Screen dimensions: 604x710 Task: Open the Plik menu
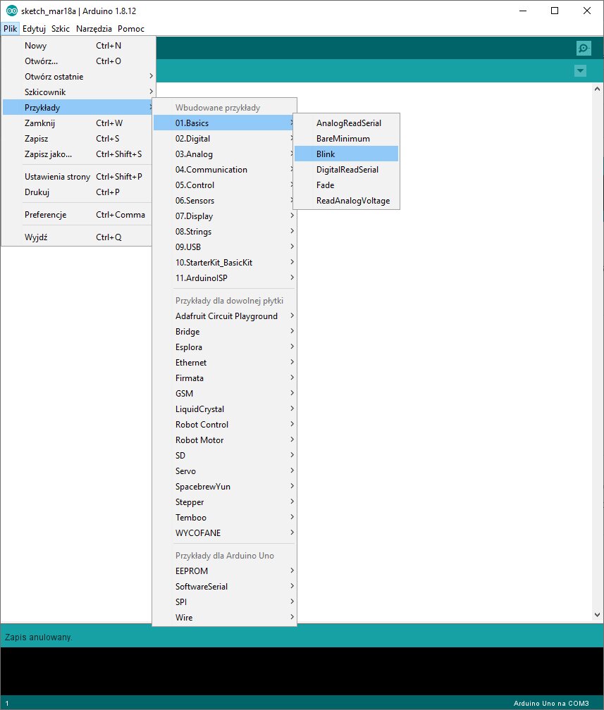pyautogui.click(x=10, y=28)
